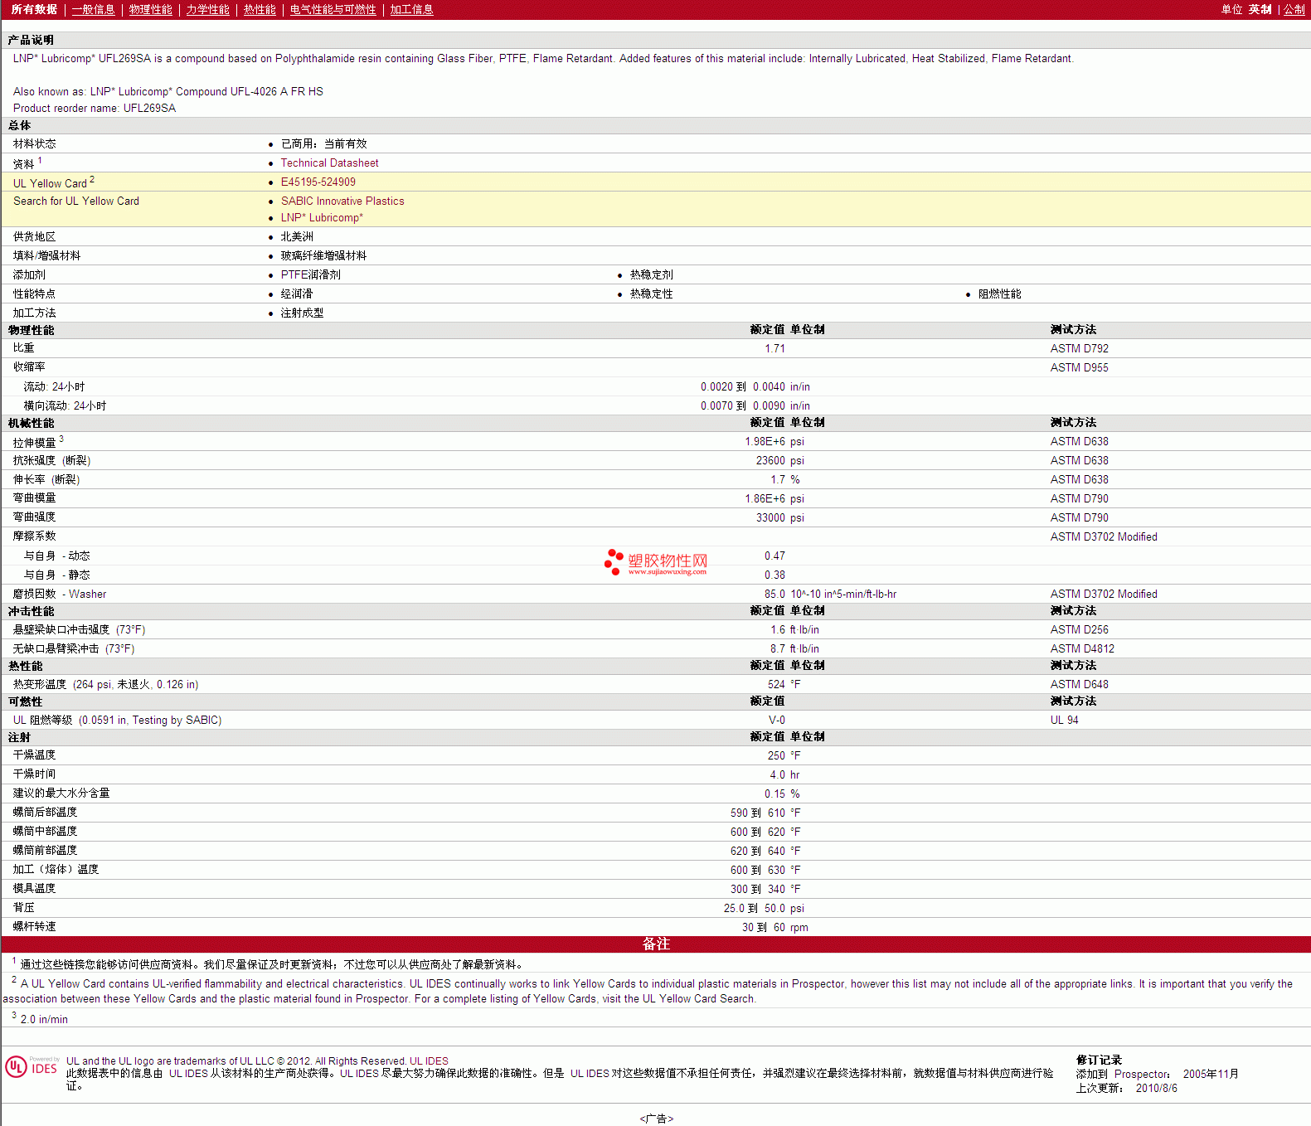
Task: Select Product reorder name UFL269SA
Action: [x=95, y=109]
